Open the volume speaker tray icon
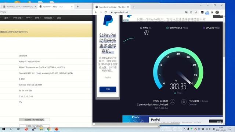Image resolution: width=235 pixels, height=132 pixels. (x=210, y=129)
